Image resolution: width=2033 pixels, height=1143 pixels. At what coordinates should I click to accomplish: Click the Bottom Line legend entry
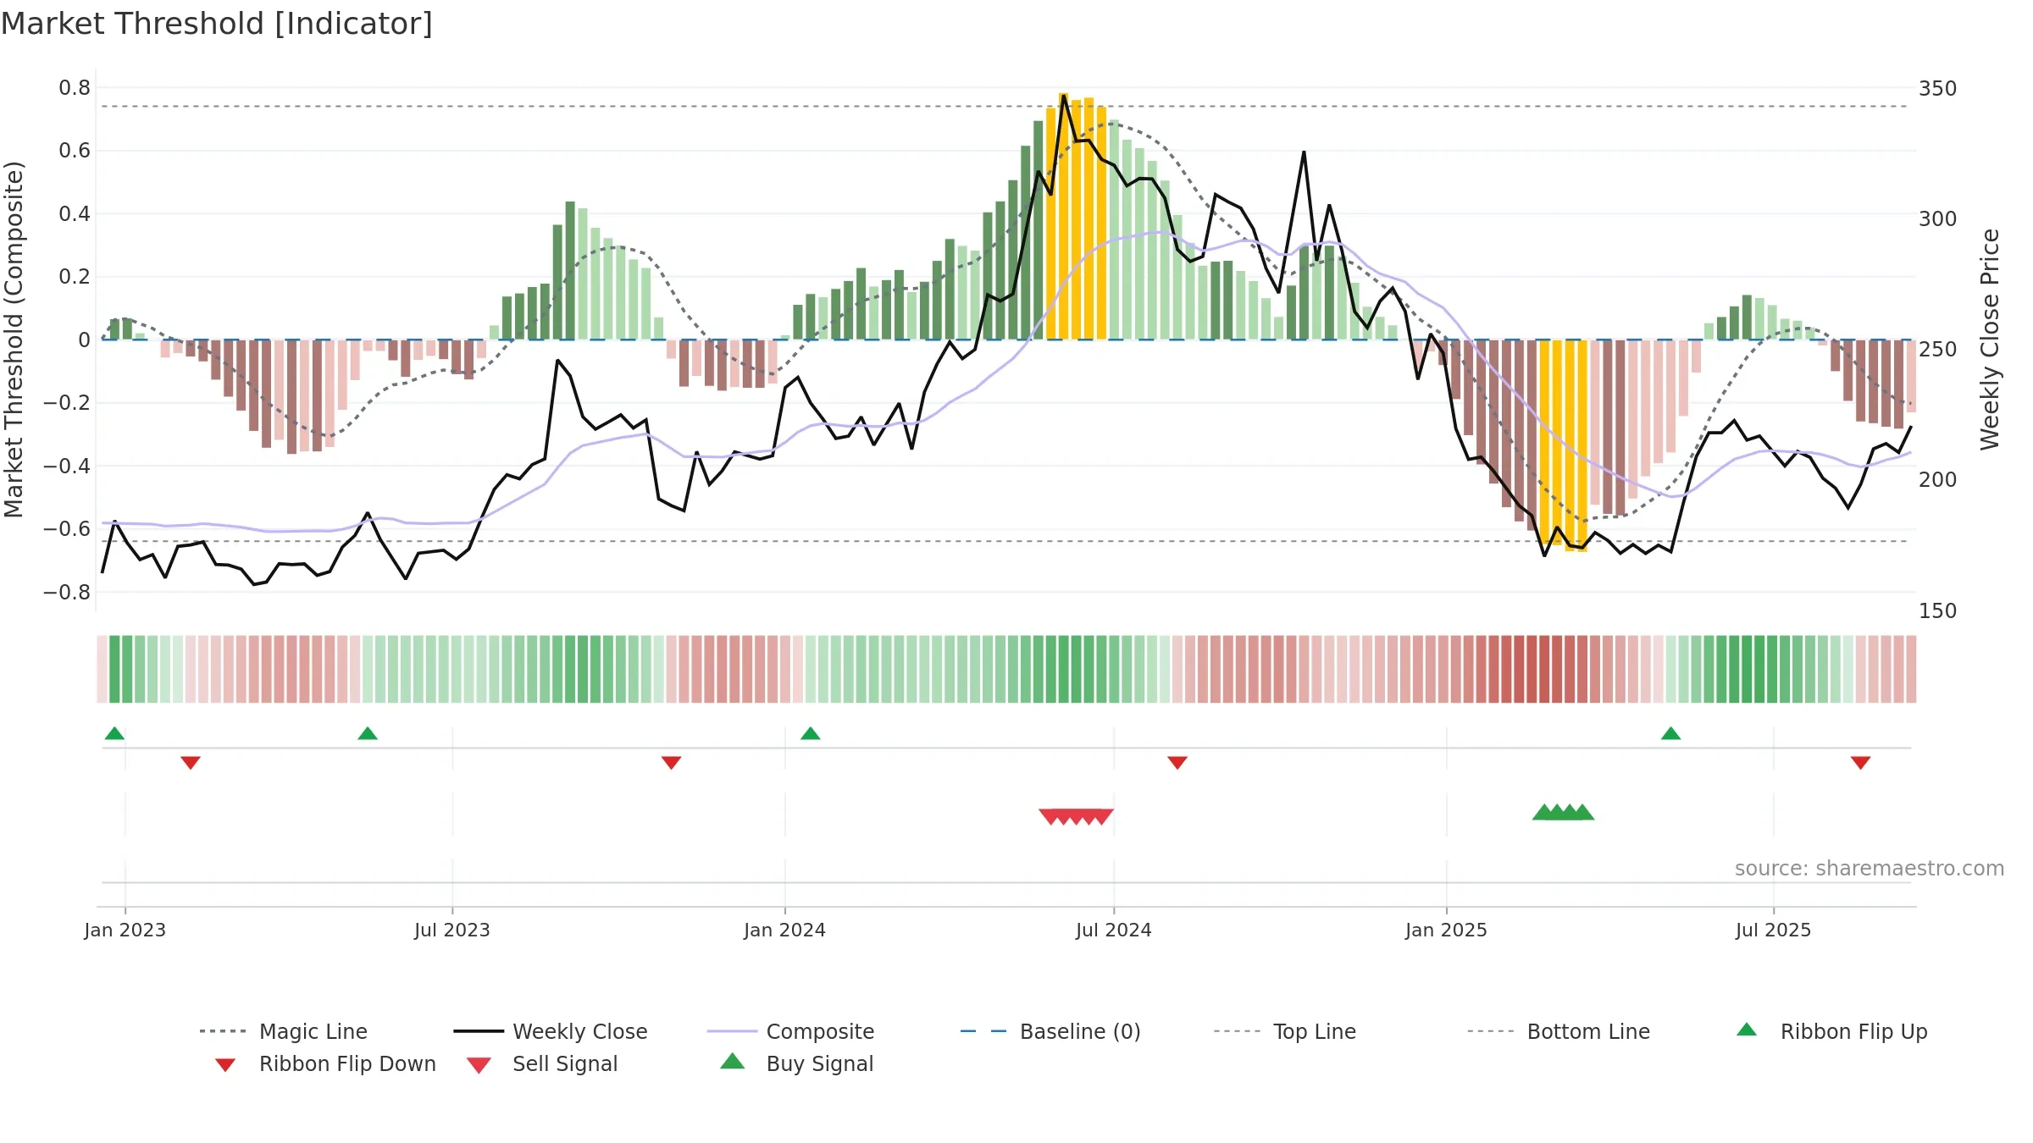1559,1031
